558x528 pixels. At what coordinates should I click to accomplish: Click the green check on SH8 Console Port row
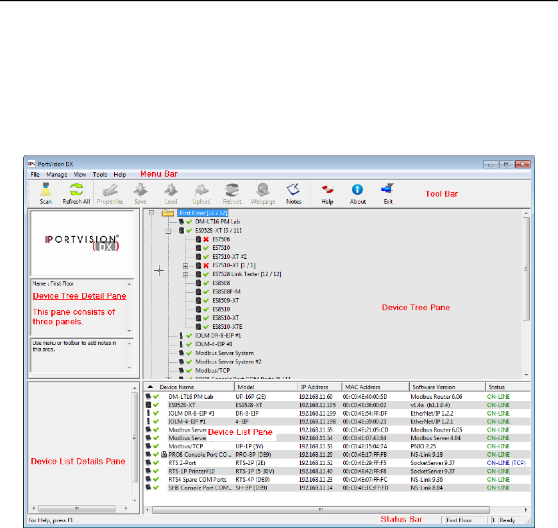coord(156,488)
